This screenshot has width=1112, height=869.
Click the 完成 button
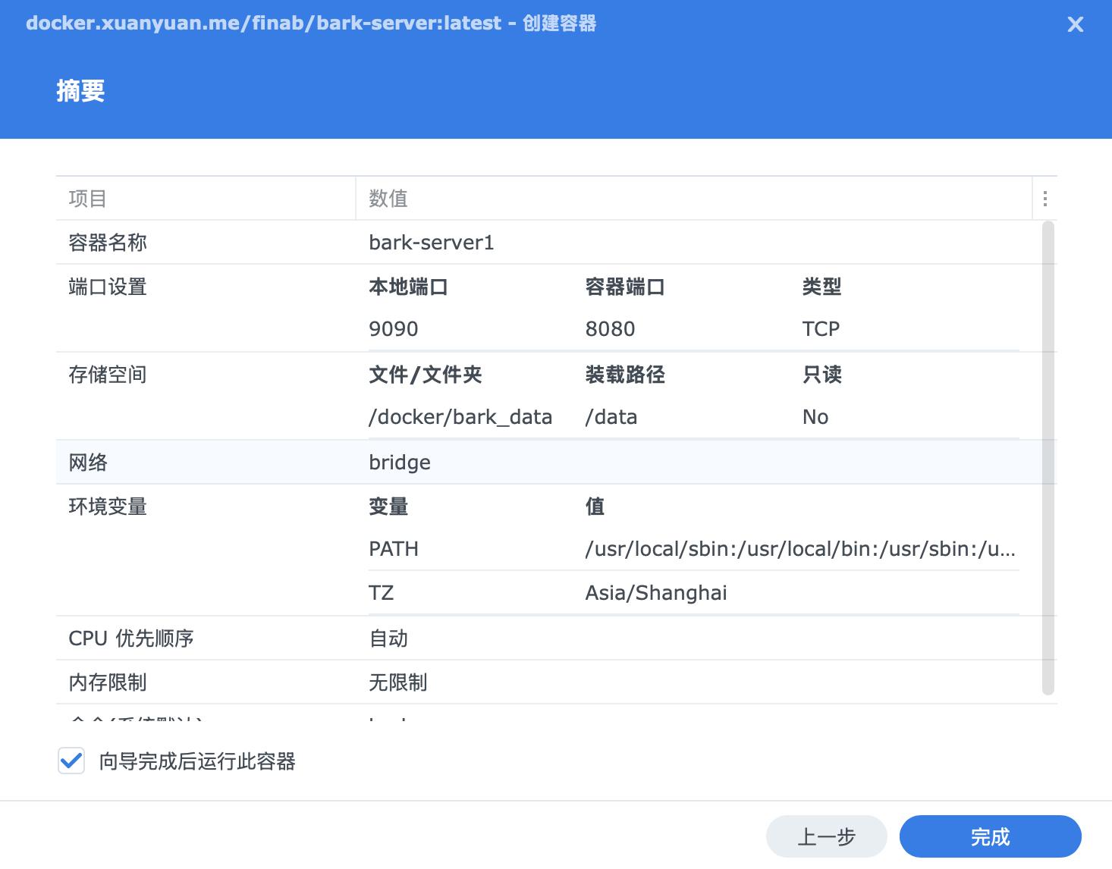990,836
